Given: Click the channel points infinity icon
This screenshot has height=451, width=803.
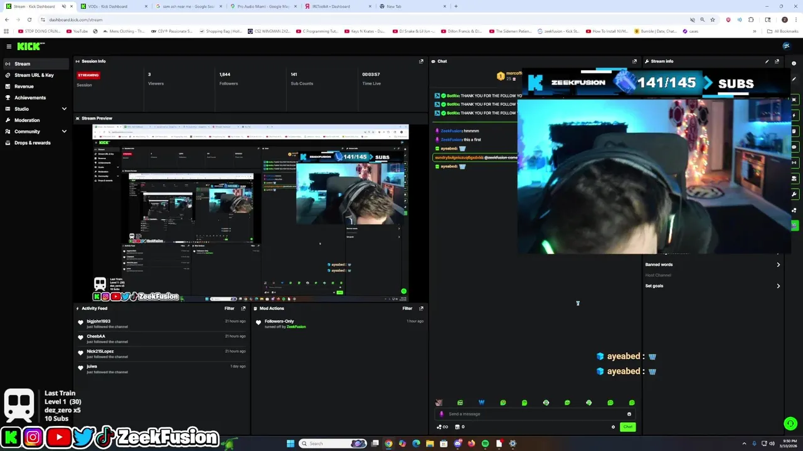Looking at the screenshot, I should pyautogui.click(x=442, y=427).
